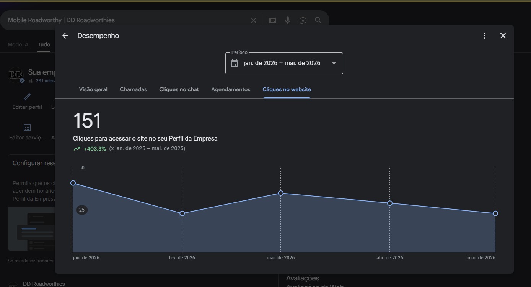Click the Avaliações heading in background
The height and width of the screenshot is (287, 531).
pos(303,278)
